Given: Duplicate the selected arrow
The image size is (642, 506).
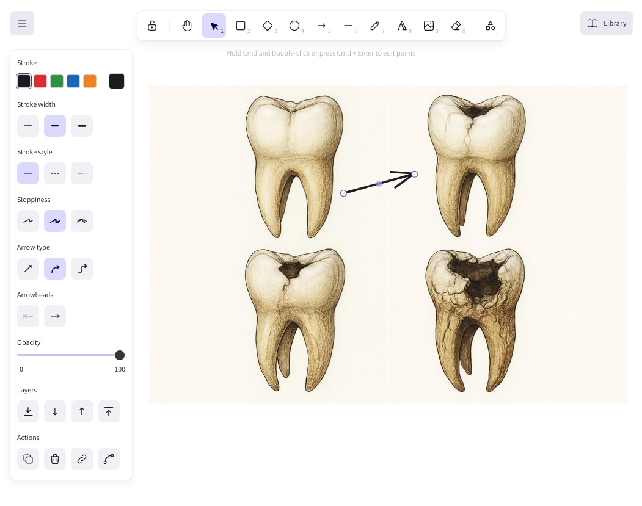Looking at the screenshot, I should click(x=28, y=459).
